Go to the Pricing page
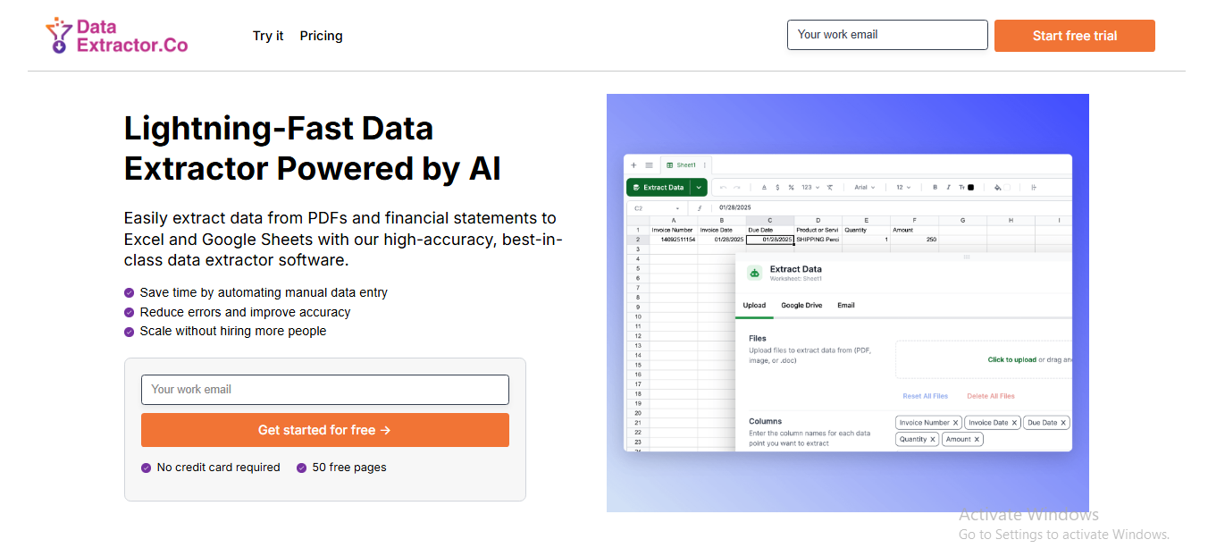 pyautogui.click(x=321, y=36)
